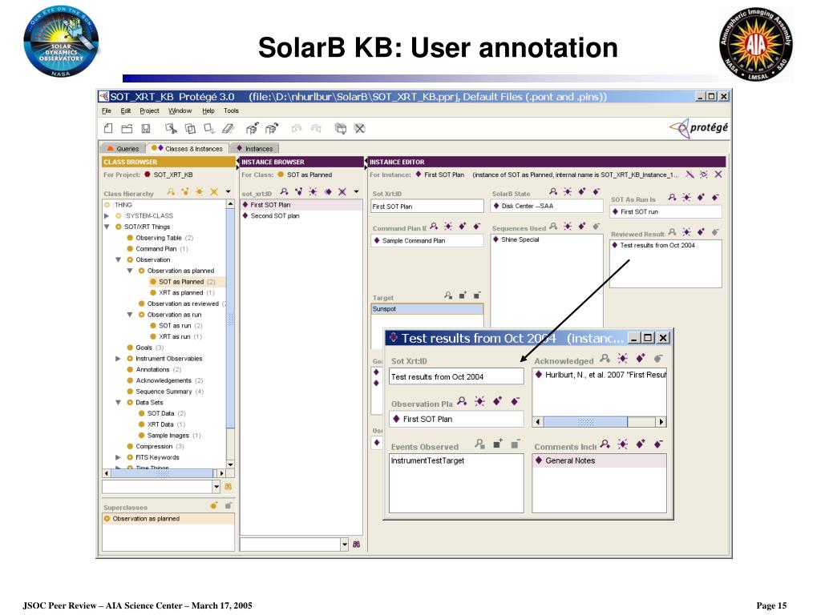Select General Notes in Comments list

pyautogui.click(x=599, y=460)
